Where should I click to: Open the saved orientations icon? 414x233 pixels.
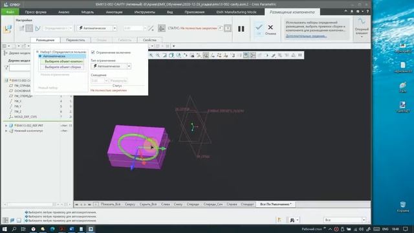click(179, 55)
